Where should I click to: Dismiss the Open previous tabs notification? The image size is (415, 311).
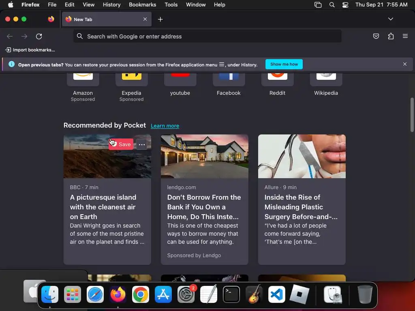pos(405,64)
